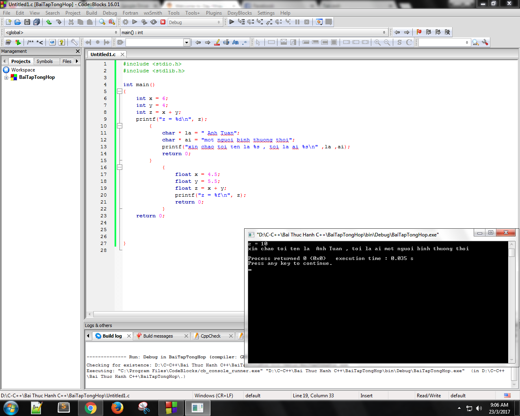The width and height of the screenshot is (520, 416).
Task: Click the Undo arrow icon
Action: (x=49, y=22)
